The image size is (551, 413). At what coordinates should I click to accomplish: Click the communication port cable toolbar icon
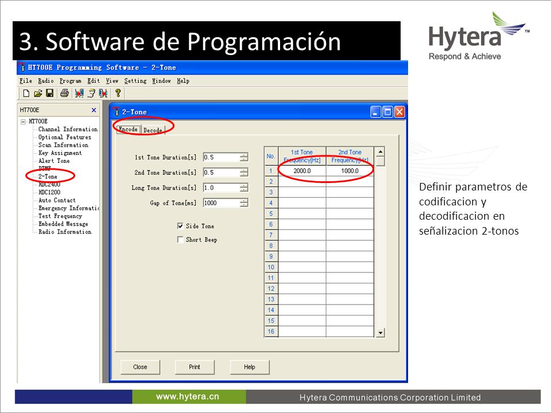(91, 93)
